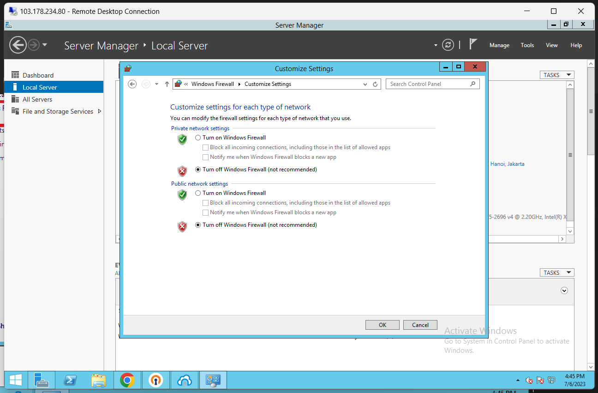
Task: Open the Manage menu
Action: [499, 45]
